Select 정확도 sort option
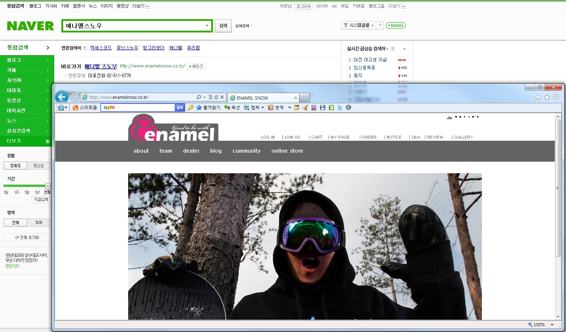Viewport: 566px width, 332px height. tap(16, 166)
